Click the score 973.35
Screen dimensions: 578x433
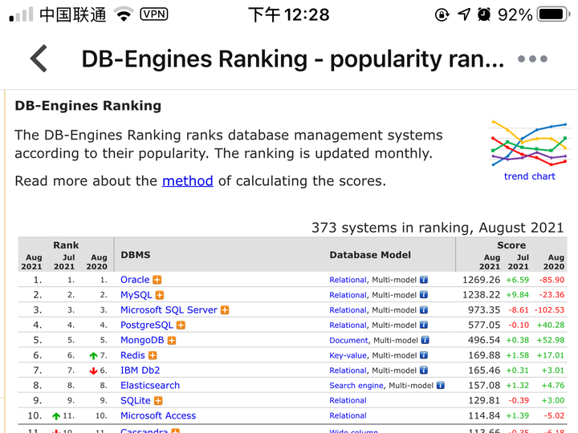click(484, 310)
